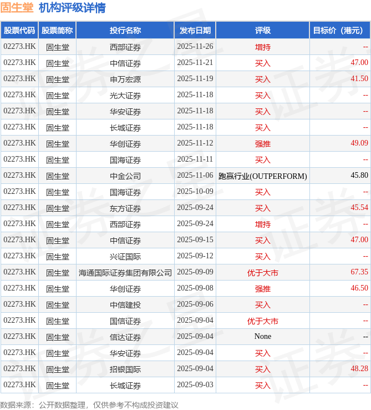The image size is (371, 410).
Task: Click 02273.HK code in 中金公司 row
Action: [x=19, y=175]
